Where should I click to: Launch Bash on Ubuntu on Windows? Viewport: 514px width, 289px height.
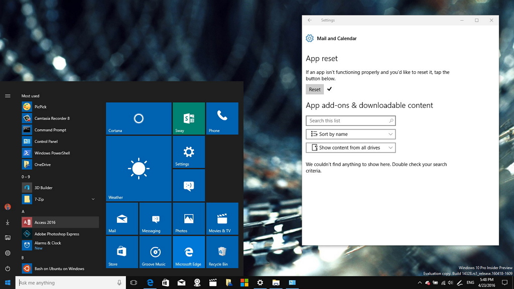click(x=60, y=268)
